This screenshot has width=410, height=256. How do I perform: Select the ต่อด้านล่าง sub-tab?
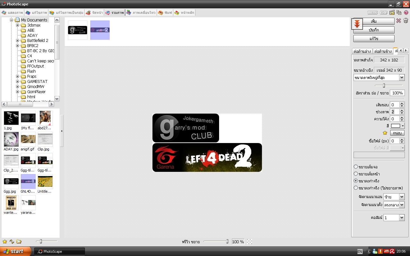click(x=362, y=51)
